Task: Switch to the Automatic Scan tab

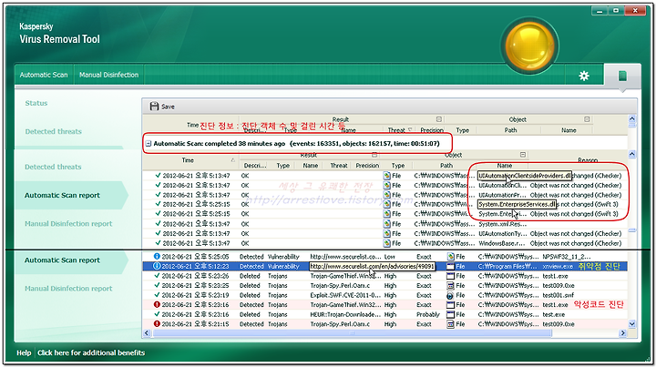Action: tap(44, 75)
